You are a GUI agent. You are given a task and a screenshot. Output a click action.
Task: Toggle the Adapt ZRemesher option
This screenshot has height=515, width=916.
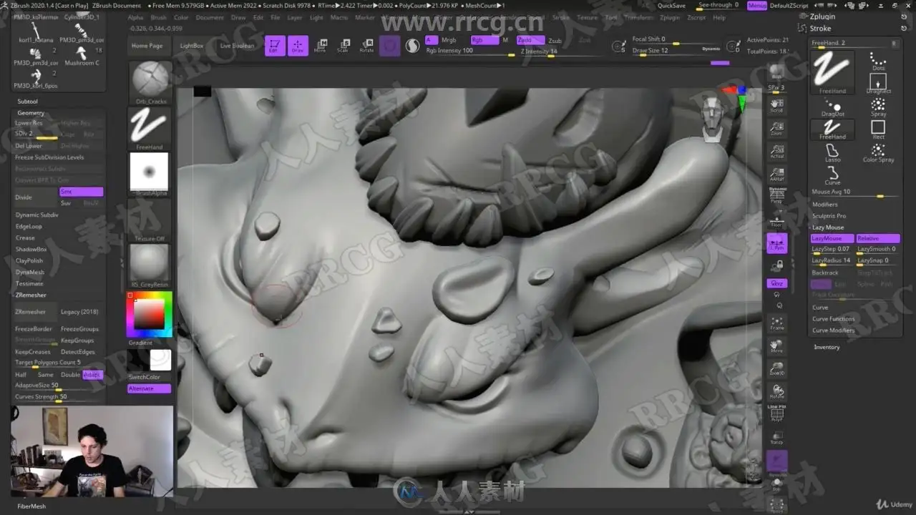pos(92,375)
